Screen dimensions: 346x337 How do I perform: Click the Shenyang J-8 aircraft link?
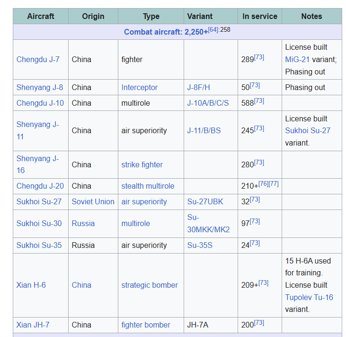click(x=39, y=87)
